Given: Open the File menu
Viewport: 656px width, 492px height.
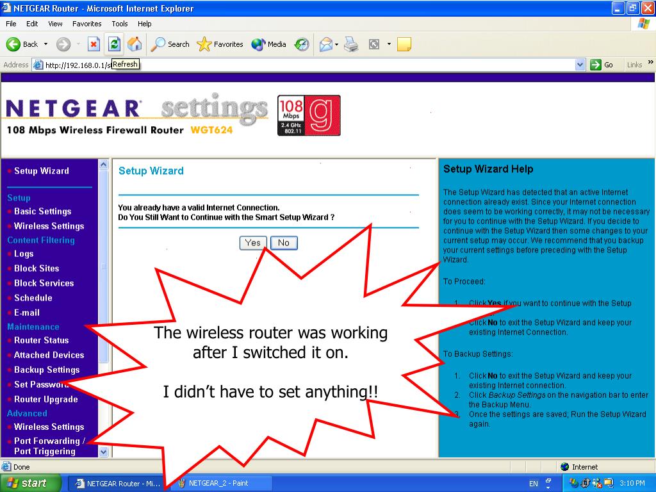Looking at the screenshot, I should point(11,24).
